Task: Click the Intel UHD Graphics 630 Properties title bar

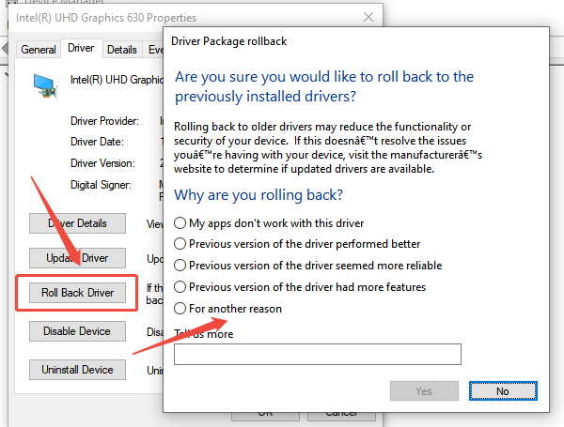Action: pyautogui.click(x=113, y=17)
